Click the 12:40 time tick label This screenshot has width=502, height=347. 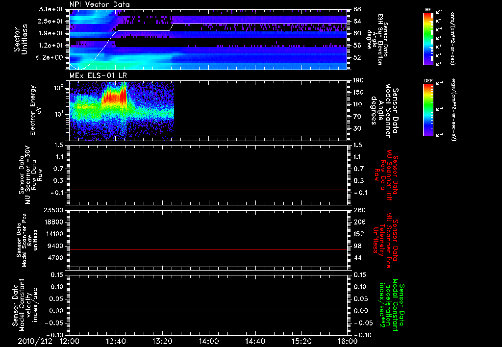(116, 341)
